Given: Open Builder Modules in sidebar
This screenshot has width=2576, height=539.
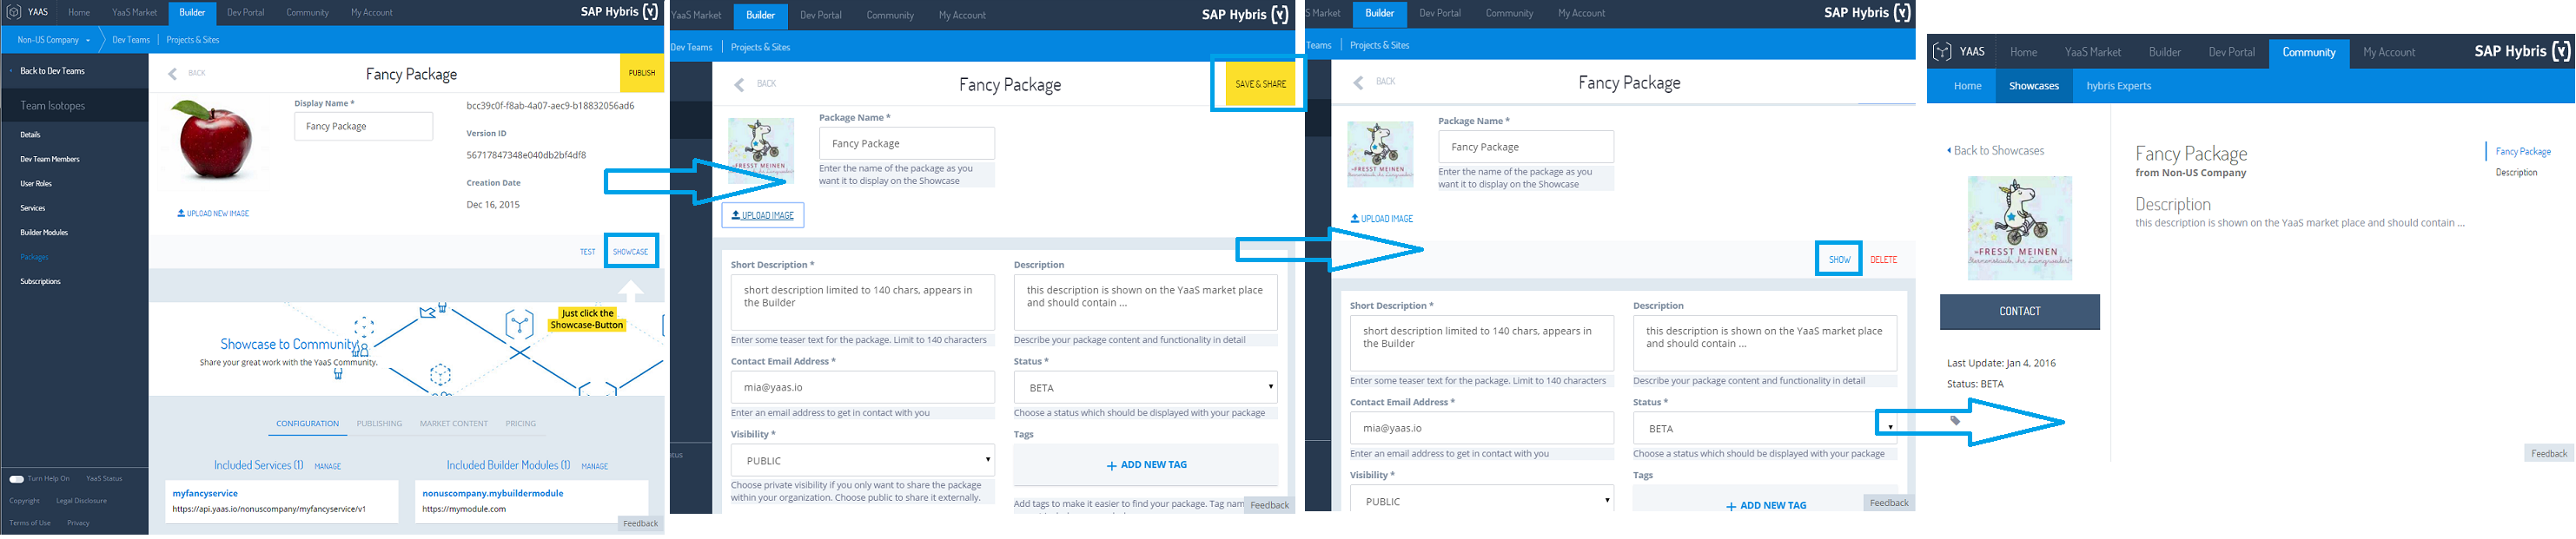Looking at the screenshot, I should [x=44, y=233].
